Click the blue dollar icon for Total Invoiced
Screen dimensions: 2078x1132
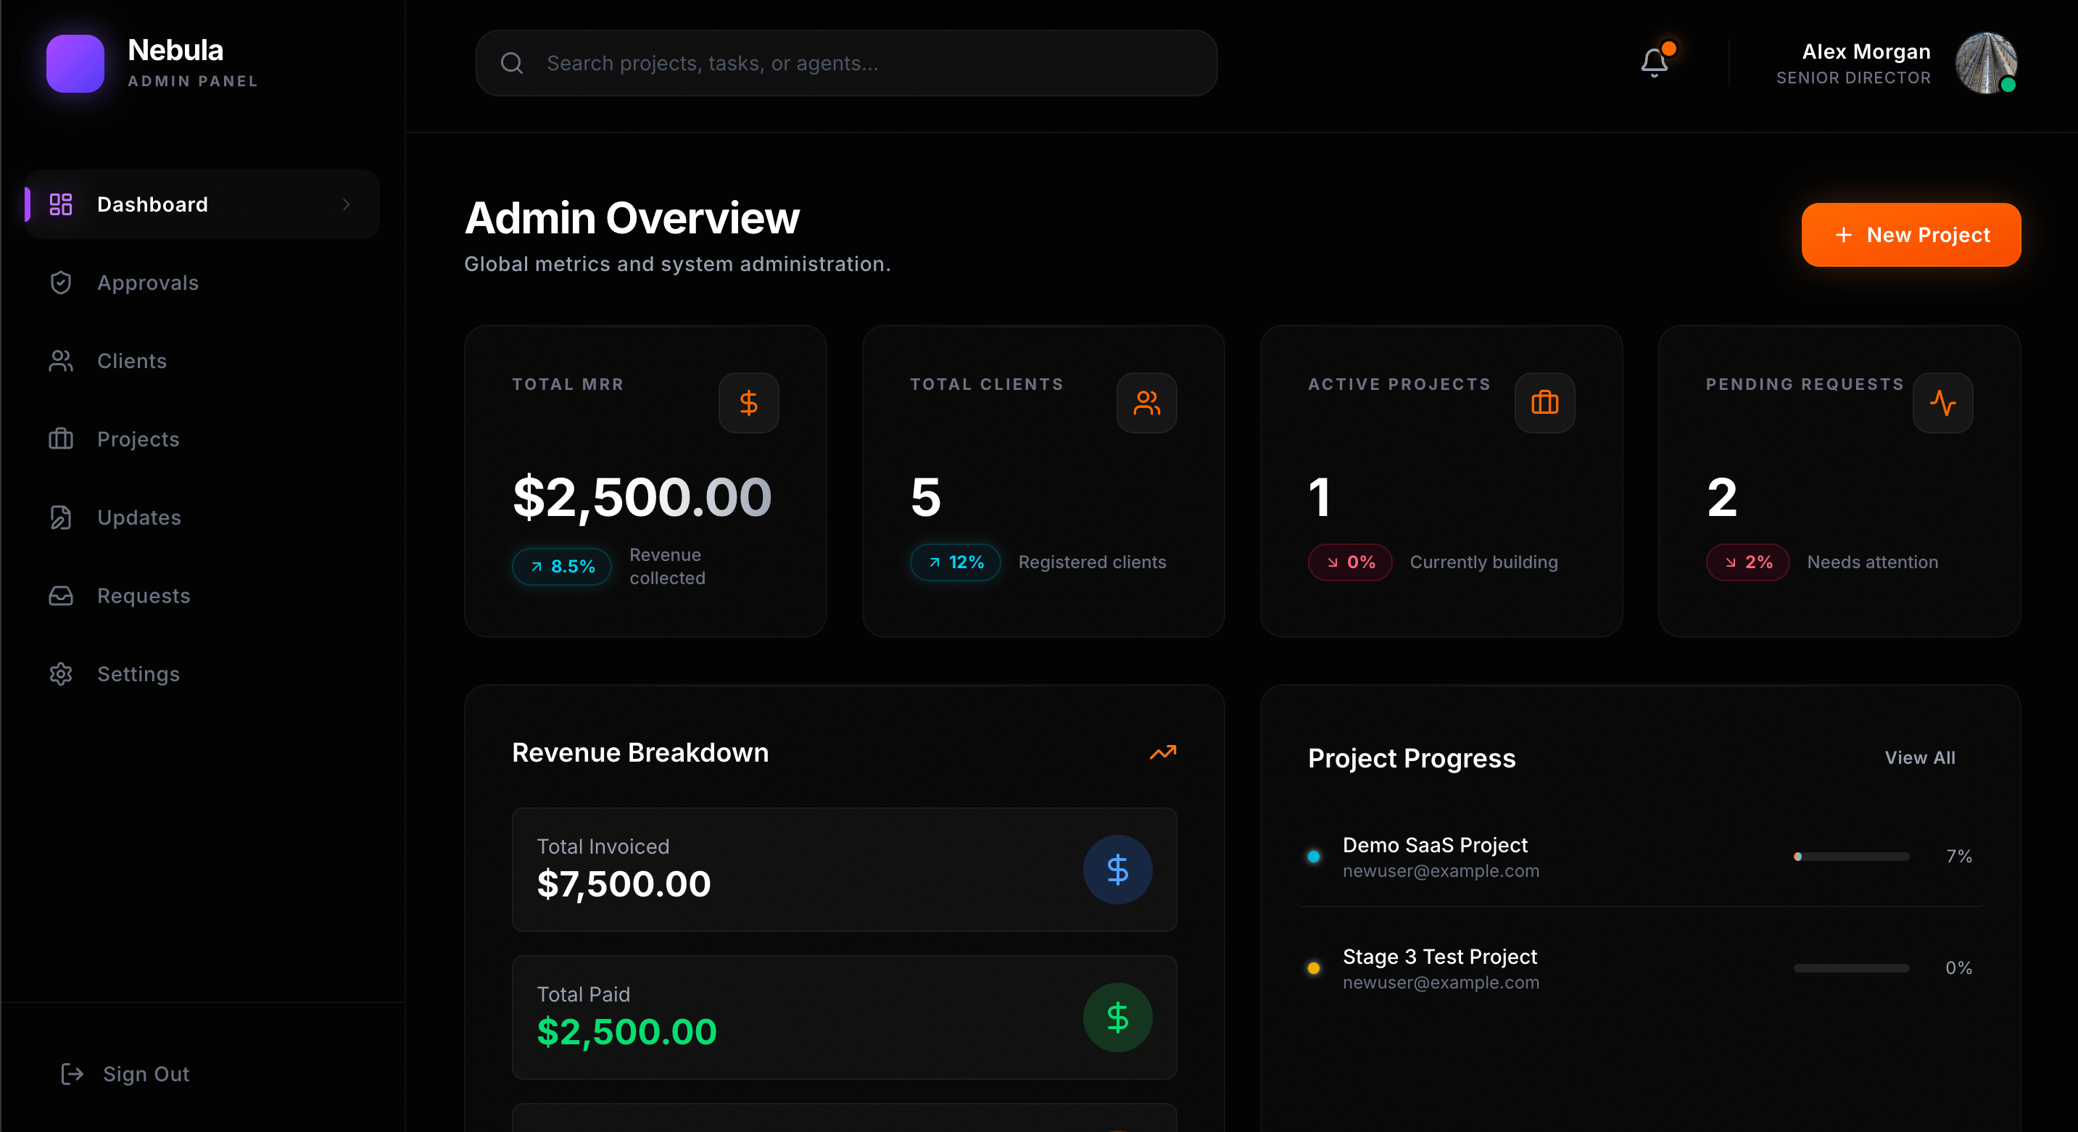click(1117, 869)
